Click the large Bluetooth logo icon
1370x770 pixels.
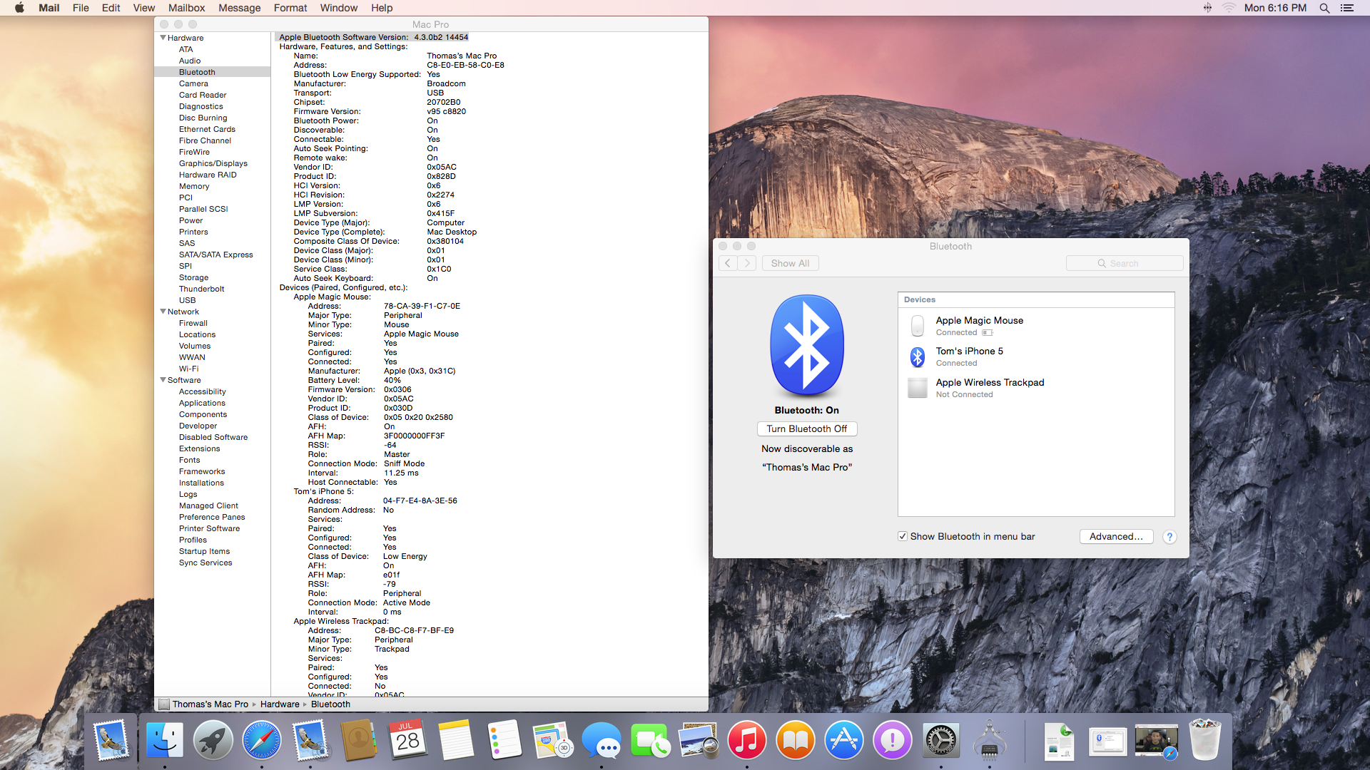807,345
